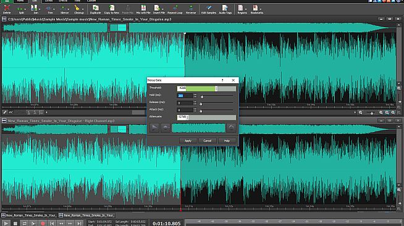The height and width of the screenshot is (226, 404).
Task: Open the Mix with File tool
Action: 143,9
